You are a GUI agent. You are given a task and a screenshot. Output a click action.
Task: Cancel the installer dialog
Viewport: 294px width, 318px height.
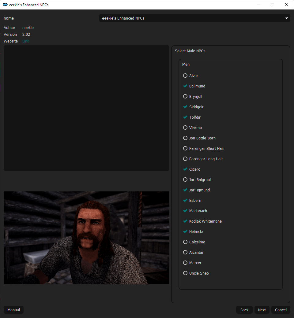click(281, 310)
